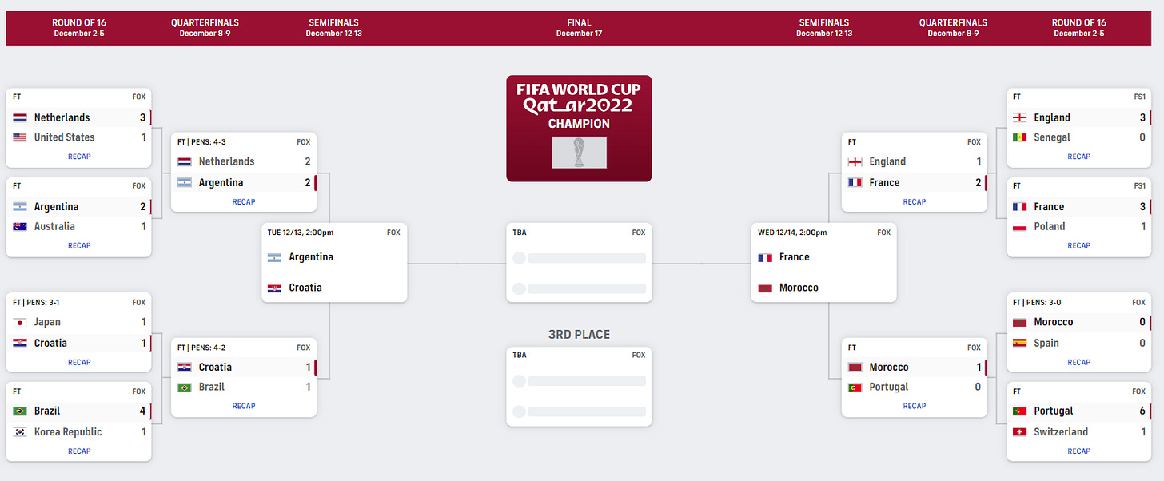Select the Argentina flag icon

pyautogui.click(x=20, y=206)
